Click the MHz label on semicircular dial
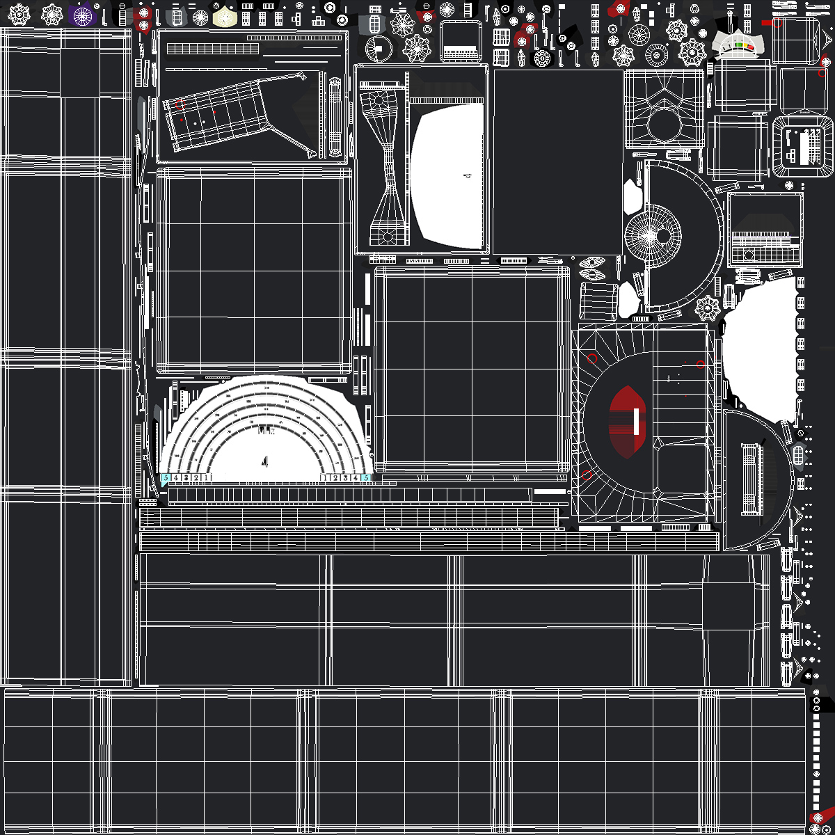Screen dimensions: 835x835 coord(266,431)
